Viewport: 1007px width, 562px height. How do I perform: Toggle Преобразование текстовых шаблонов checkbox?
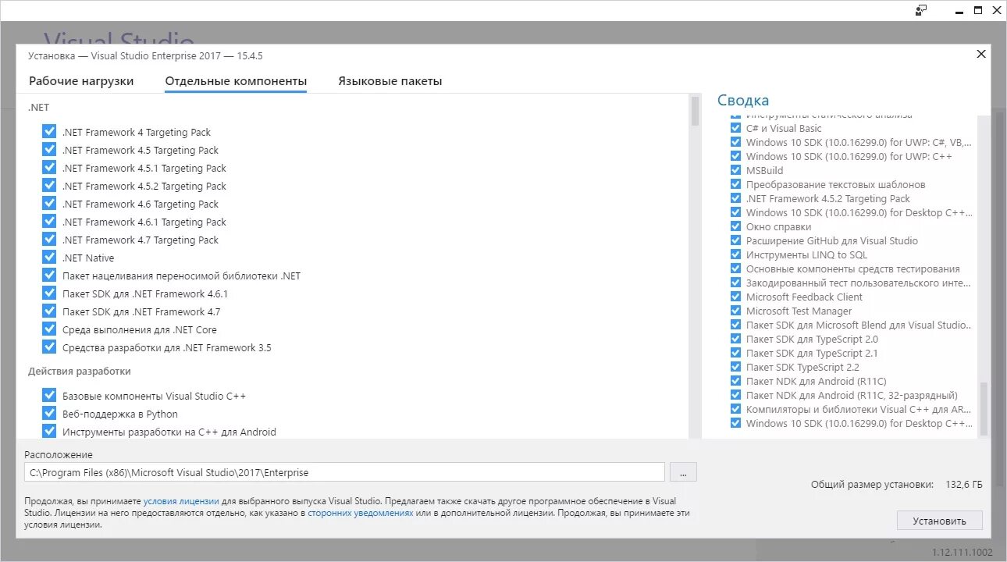(735, 184)
